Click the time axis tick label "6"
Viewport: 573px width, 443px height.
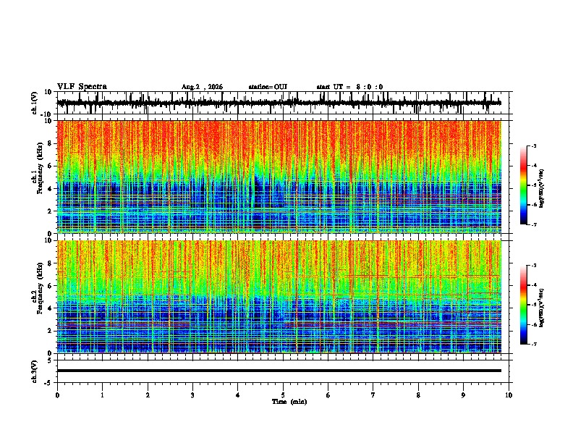[x=328, y=395]
